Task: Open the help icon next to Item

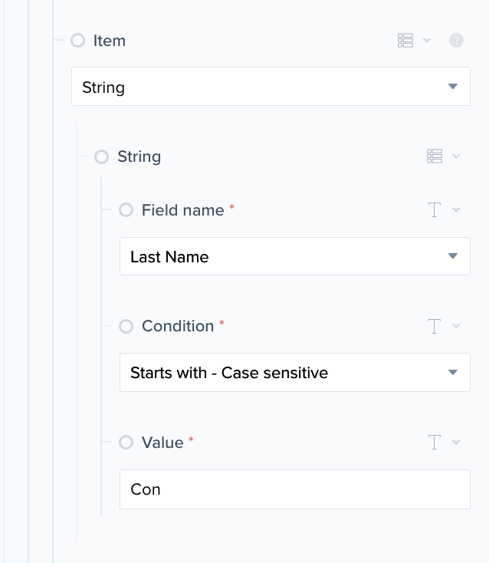Action: (x=456, y=41)
